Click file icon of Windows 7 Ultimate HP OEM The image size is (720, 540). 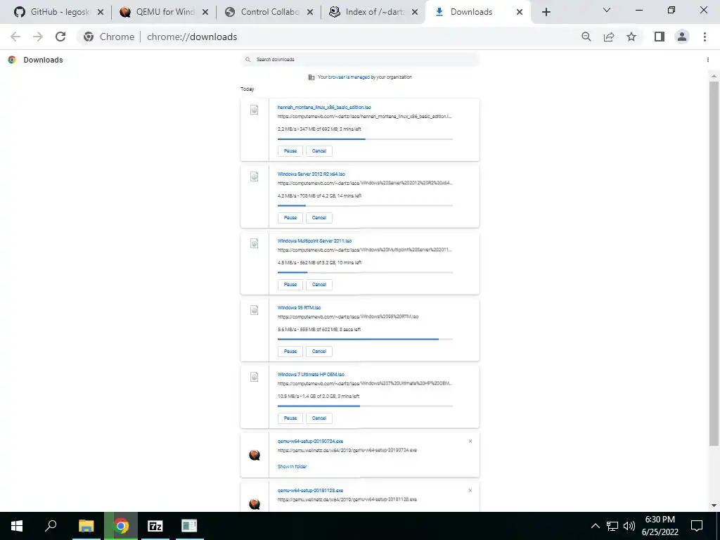tap(254, 377)
